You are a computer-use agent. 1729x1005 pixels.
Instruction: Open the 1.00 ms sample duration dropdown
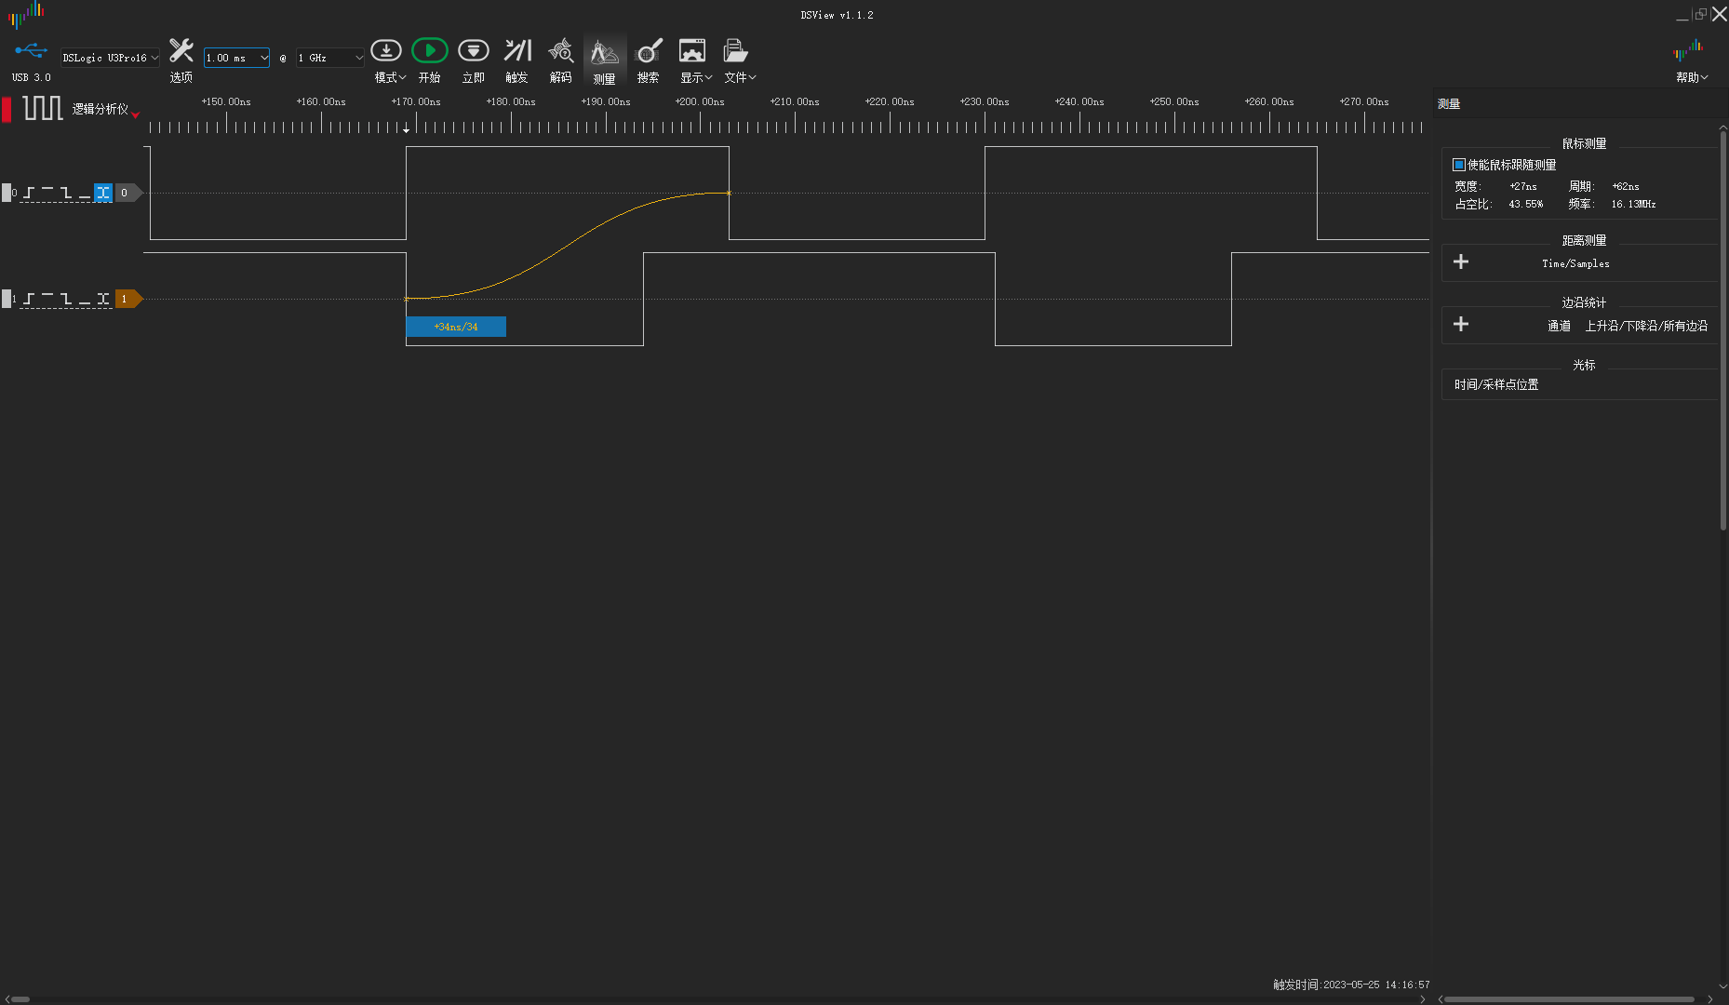[x=236, y=58]
